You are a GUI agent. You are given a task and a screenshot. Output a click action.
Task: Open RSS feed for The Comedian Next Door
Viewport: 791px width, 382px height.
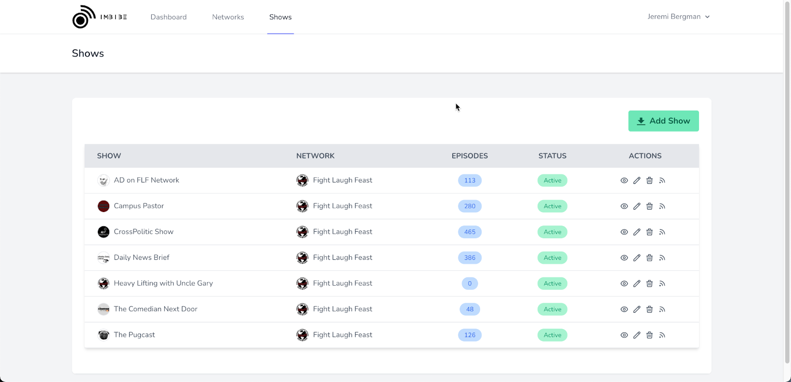[x=662, y=309]
